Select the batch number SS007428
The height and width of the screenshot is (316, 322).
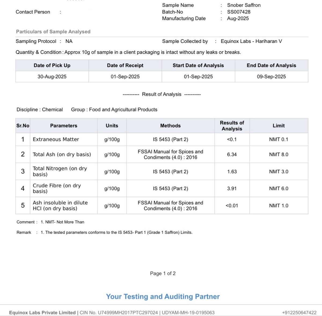coord(239,12)
